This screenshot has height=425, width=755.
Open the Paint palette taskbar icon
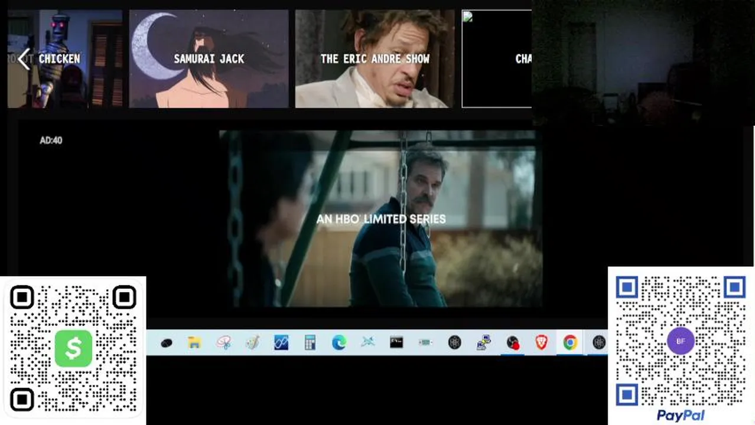tap(252, 342)
